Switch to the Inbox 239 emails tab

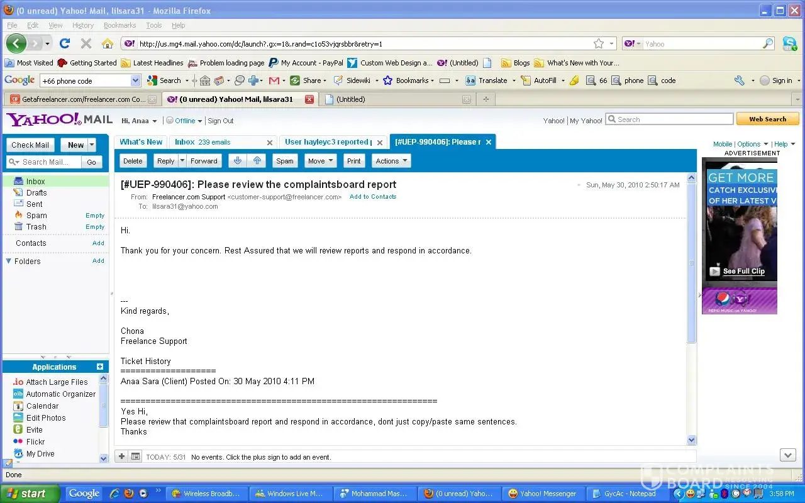pos(223,143)
